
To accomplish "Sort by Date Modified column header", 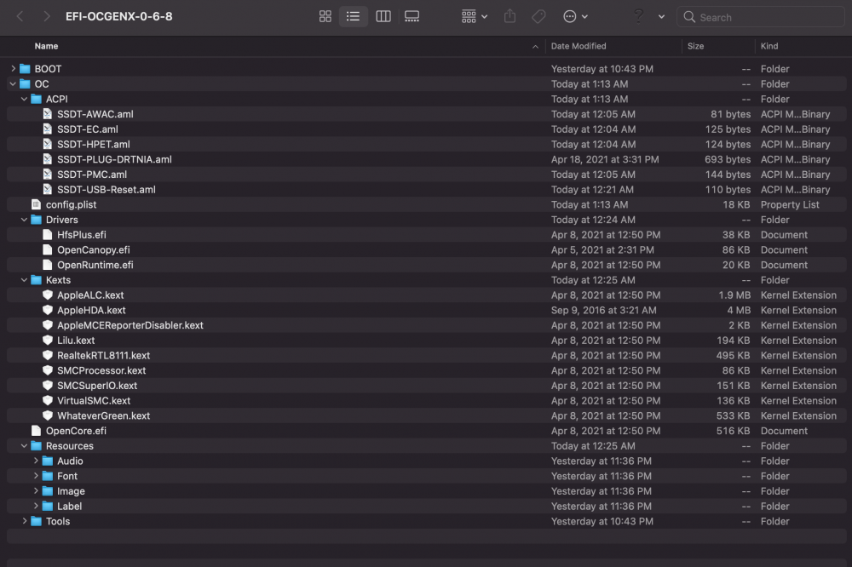I will point(579,46).
